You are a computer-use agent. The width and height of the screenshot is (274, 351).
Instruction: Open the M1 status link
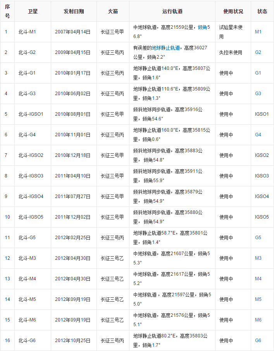tap(258, 32)
